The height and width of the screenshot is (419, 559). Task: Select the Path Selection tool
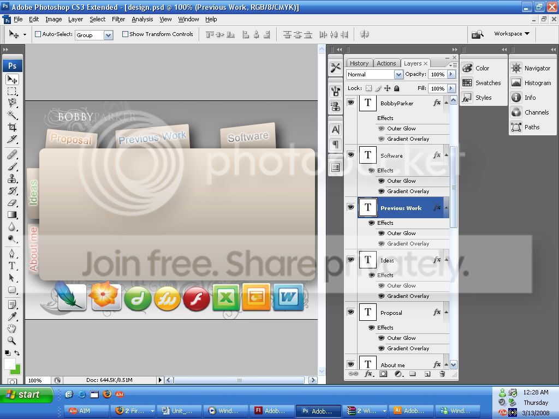[x=12, y=278]
